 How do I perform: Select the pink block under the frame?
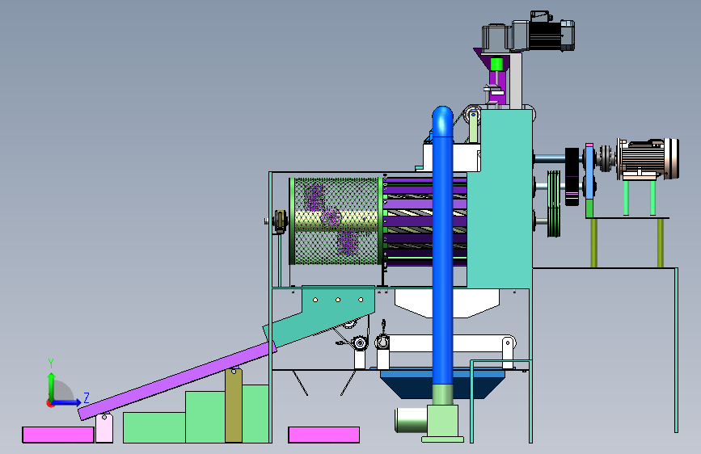(x=323, y=435)
